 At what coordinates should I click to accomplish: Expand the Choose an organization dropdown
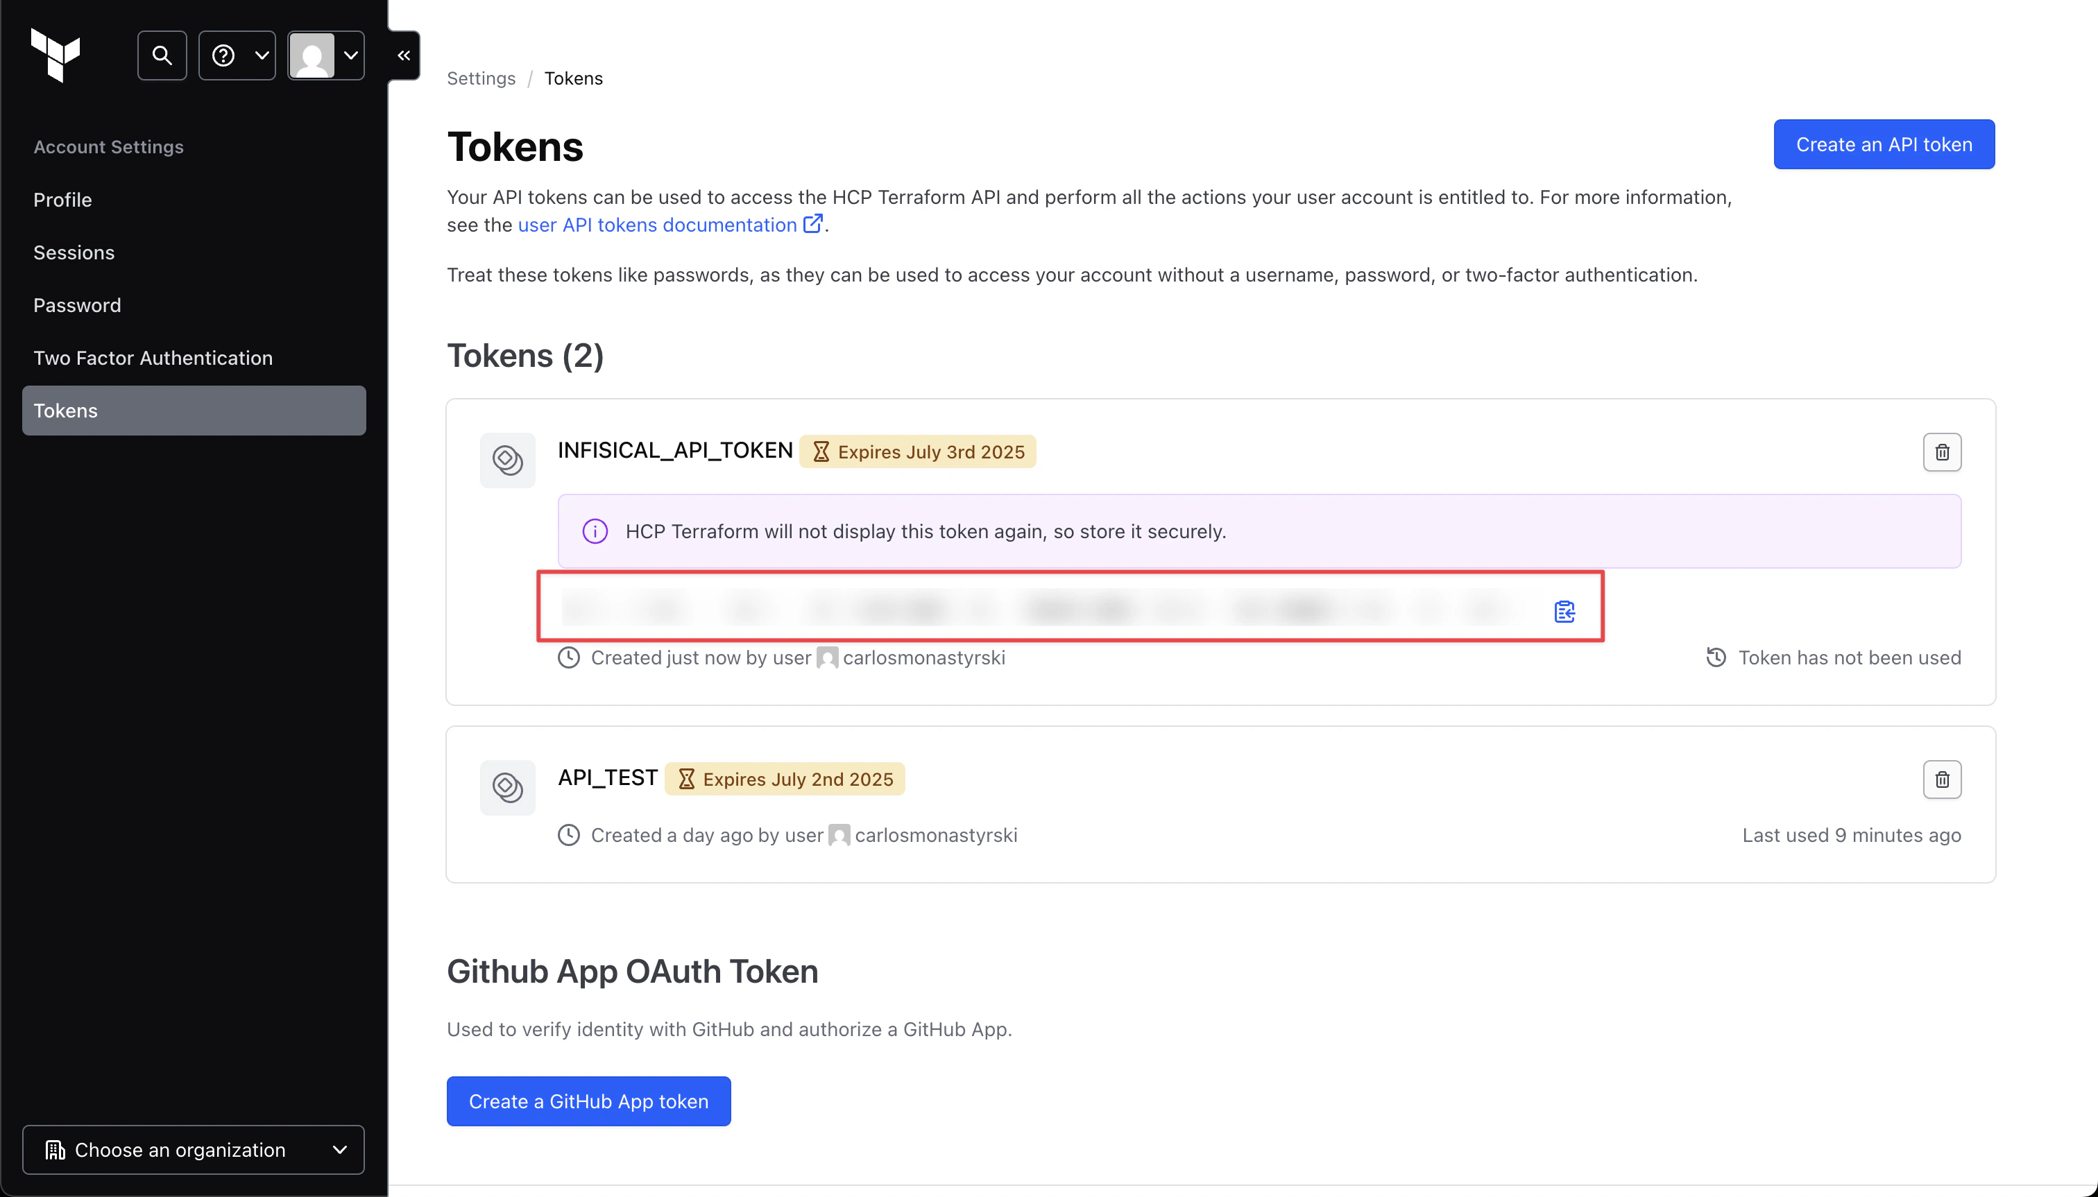coord(194,1149)
